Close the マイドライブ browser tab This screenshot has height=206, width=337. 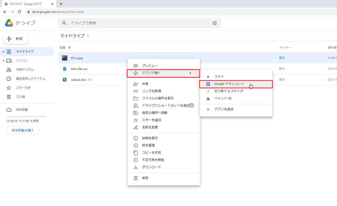53,4
